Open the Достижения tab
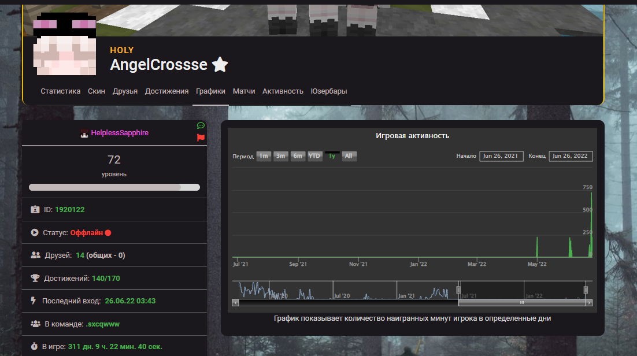637x356 pixels. point(166,91)
